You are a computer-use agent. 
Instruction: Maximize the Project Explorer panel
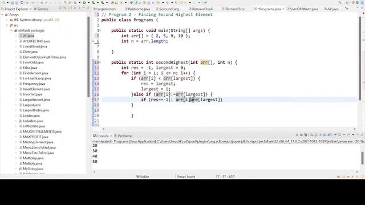click(x=88, y=8)
